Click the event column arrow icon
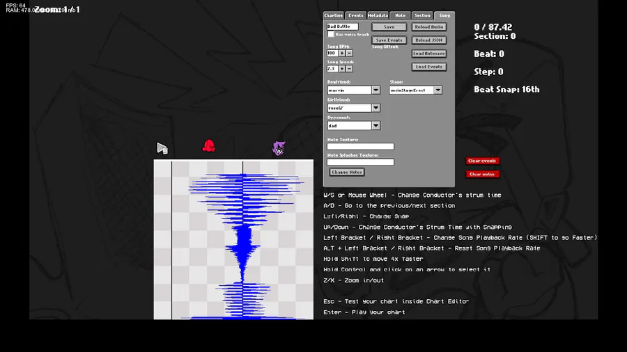 tap(162, 148)
